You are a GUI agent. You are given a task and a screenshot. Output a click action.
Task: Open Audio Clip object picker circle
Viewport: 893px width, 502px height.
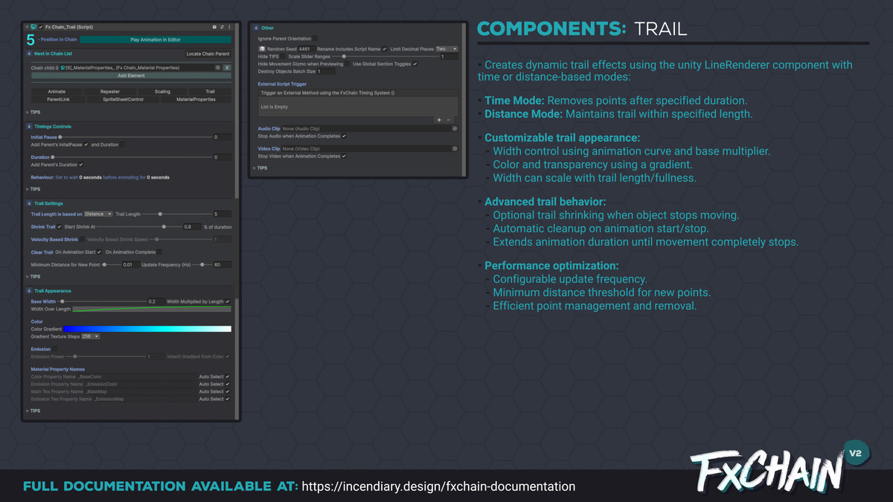(455, 129)
